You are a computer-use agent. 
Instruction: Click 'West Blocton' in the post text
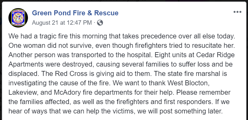(189, 83)
